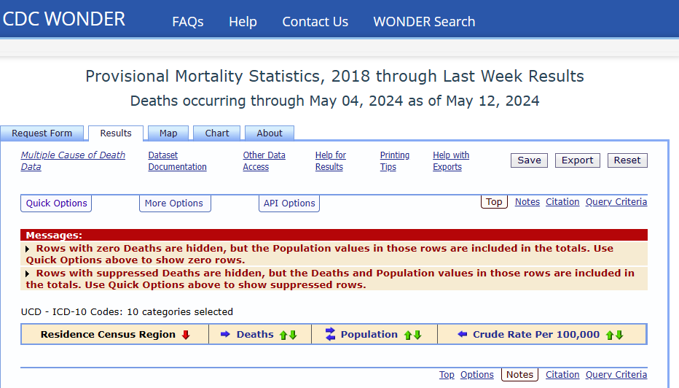This screenshot has width=679, height=388.
Task: Sort Residence Census Region descending with red arrow
Action: coord(186,335)
